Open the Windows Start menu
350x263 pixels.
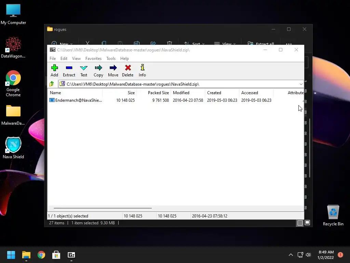(11, 255)
